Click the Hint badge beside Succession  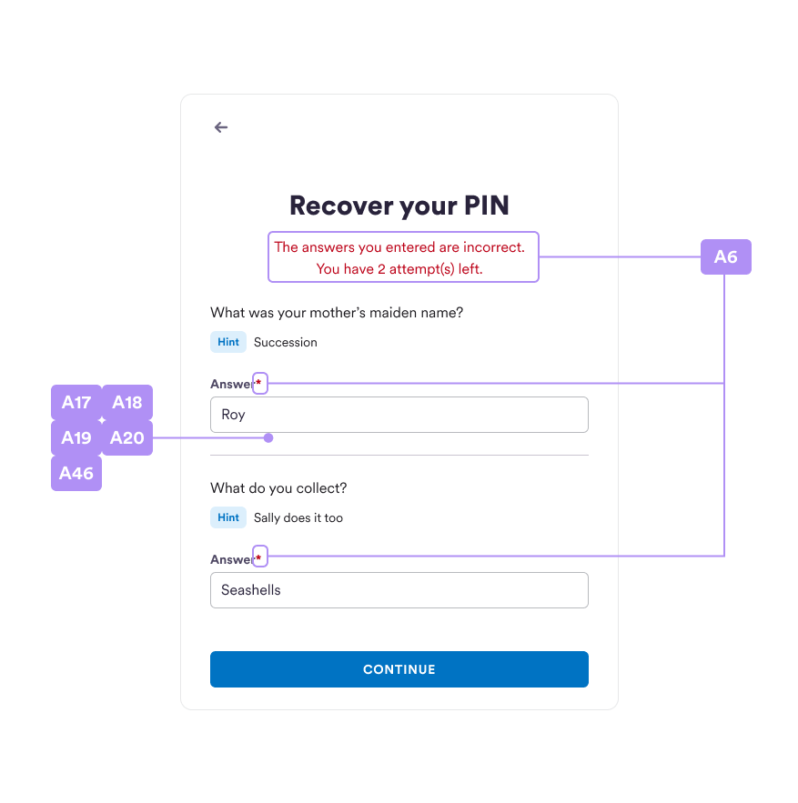pyautogui.click(x=228, y=342)
